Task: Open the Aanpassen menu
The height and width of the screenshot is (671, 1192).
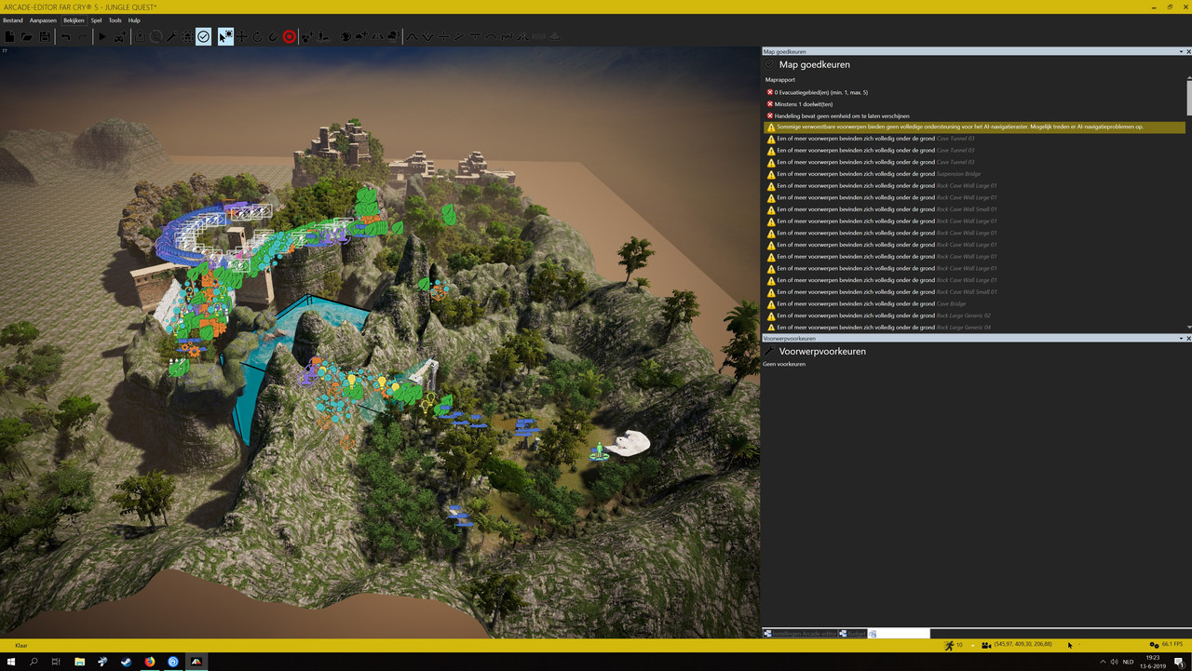Action: (x=43, y=20)
